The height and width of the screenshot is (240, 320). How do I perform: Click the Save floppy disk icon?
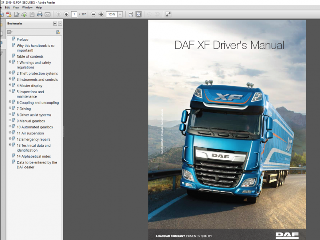click(x=32, y=14)
